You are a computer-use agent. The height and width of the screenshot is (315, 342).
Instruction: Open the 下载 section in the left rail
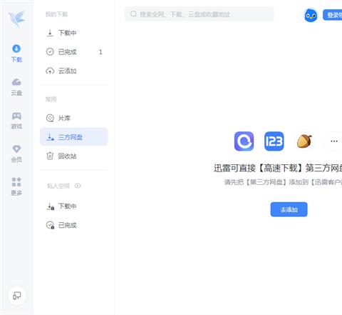pos(16,54)
